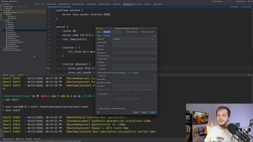
Task: Click the Install plugins link in banner
Action: 234,7
